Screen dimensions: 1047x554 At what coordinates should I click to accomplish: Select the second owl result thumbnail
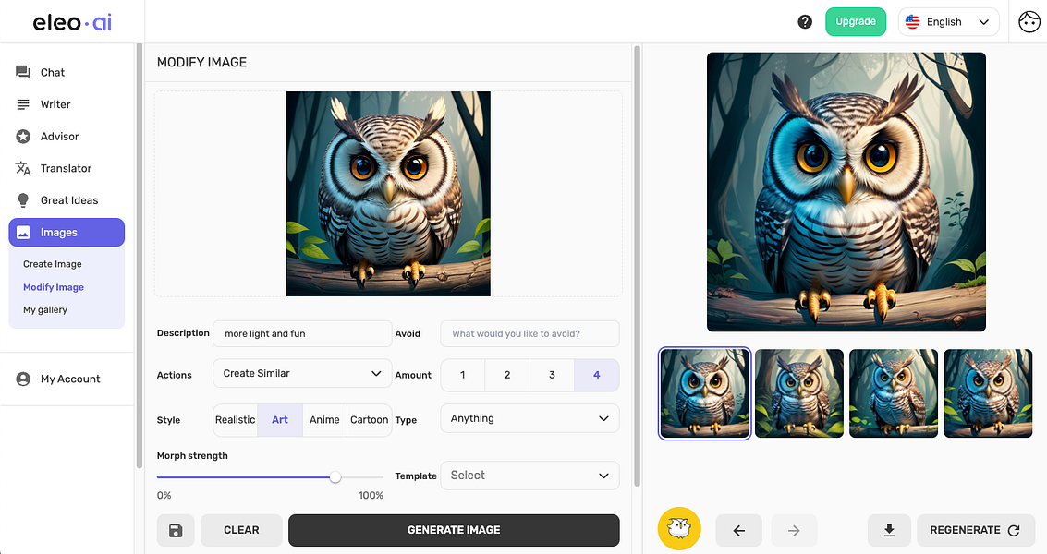tap(799, 393)
